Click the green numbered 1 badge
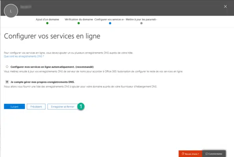Viewport: 234px width, 157px height. click(x=81, y=106)
